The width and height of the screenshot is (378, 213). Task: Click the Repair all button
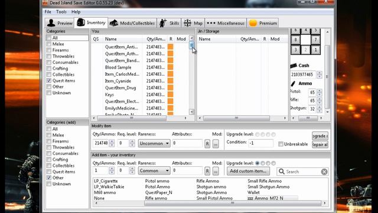320,144
